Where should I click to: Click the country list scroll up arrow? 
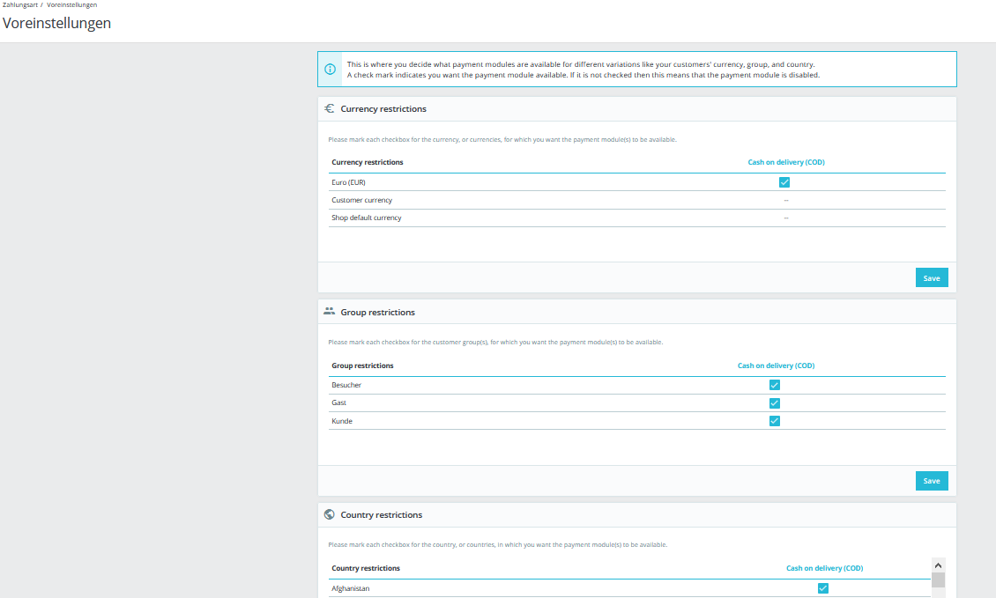(x=938, y=565)
